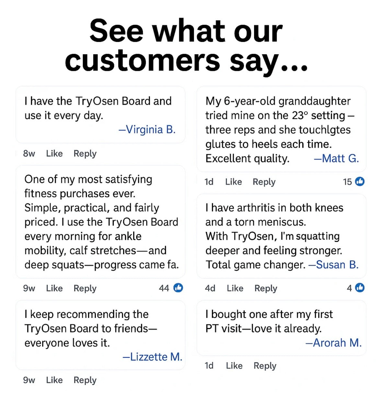Image resolution: width=382 pixels, height=393 pixels.
Task: Click the thumbs-up icon beside 15
Action: click(360, 181)
